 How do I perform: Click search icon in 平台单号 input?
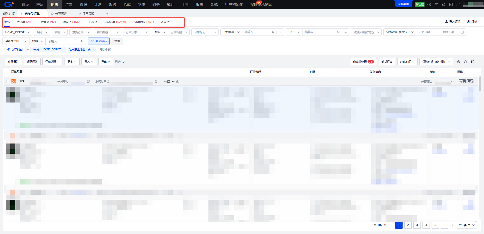(273, 32)
